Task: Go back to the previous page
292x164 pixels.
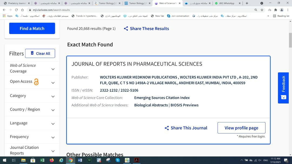Action: tap(4, 10)
